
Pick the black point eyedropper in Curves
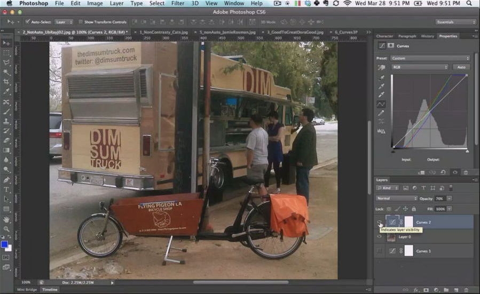tap(381, 78)
